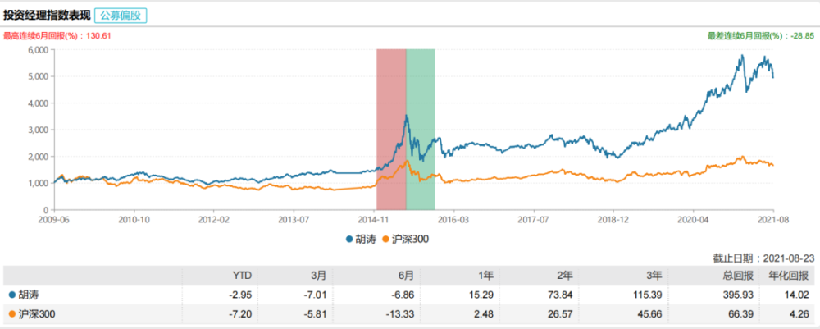Click the 2009-06 x-axis date marker
The height and width of the screenshot is (329, 820).
[x=53, y=220]
